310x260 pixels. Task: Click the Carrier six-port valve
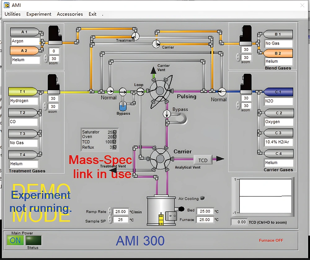[x=160, y=159]
